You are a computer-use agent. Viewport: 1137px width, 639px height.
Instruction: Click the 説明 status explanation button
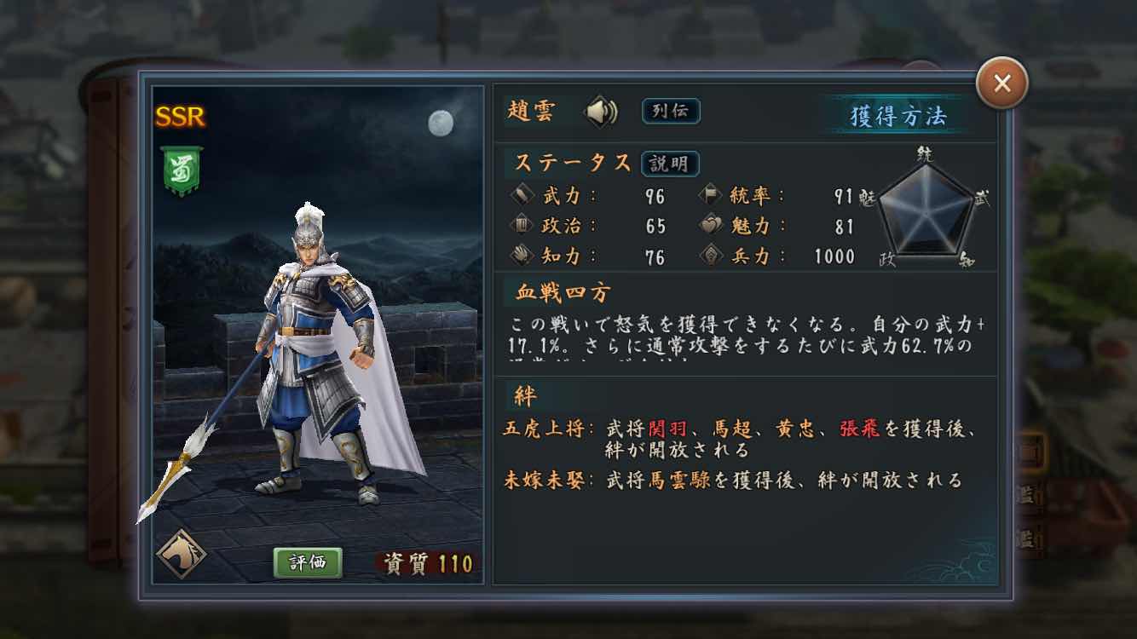tap(670, 164)
